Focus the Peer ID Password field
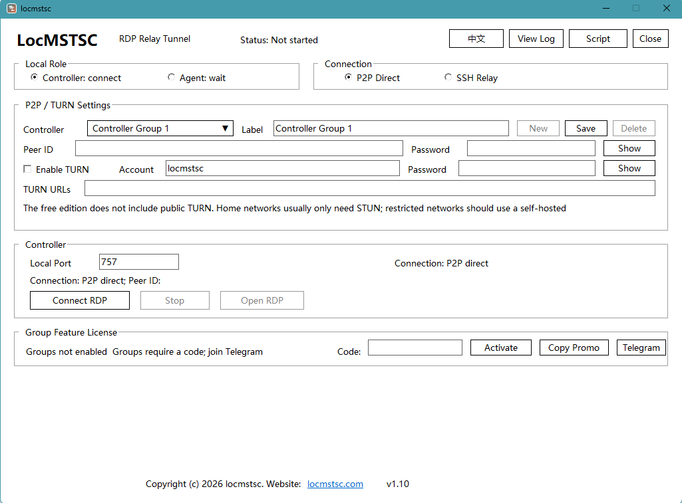Image resolution: width=682 pixels, height=503 pixels. [x=531, y=148]
